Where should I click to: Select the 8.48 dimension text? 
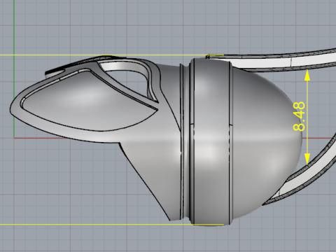point(299,116)
